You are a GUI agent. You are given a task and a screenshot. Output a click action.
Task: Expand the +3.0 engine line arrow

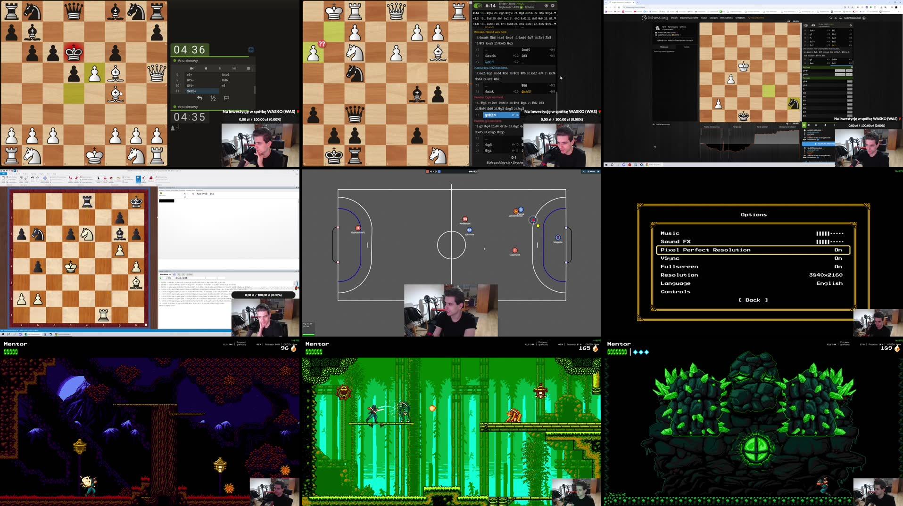point(555,24)
